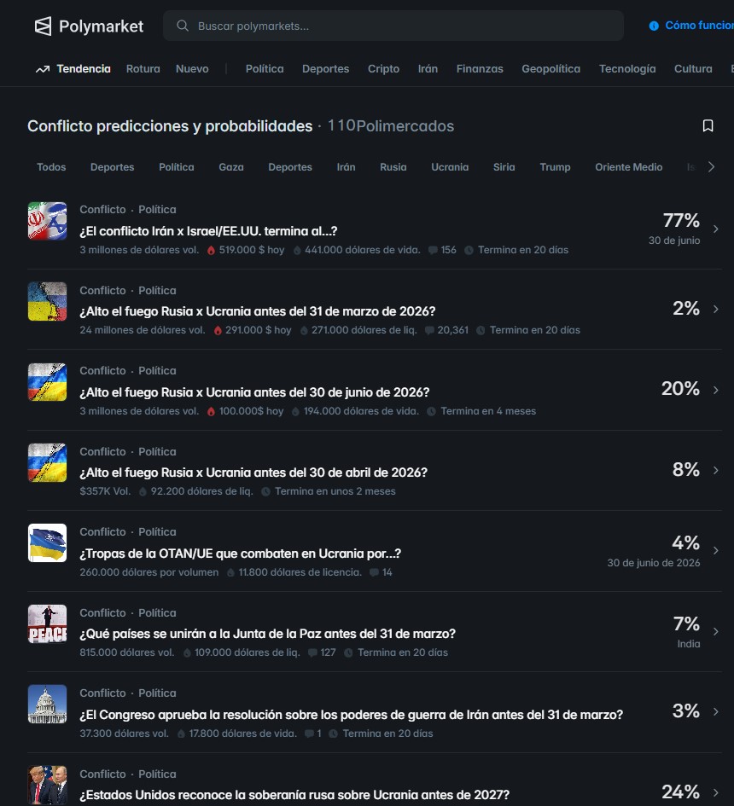Bookmark the Conflicto predictions page
This screenshot has height=806, width=734.
708,126
